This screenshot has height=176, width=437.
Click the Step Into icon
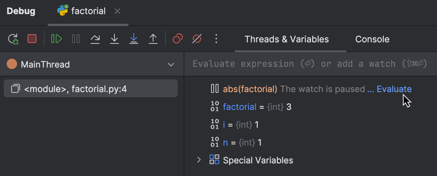coord(114,39)
